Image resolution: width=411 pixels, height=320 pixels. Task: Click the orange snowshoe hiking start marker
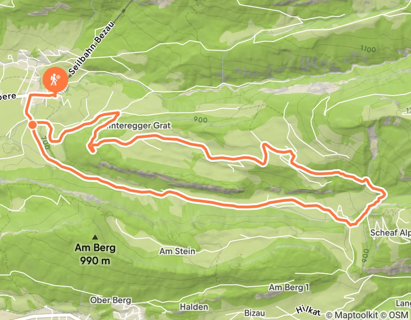click(x=55, y=80)
